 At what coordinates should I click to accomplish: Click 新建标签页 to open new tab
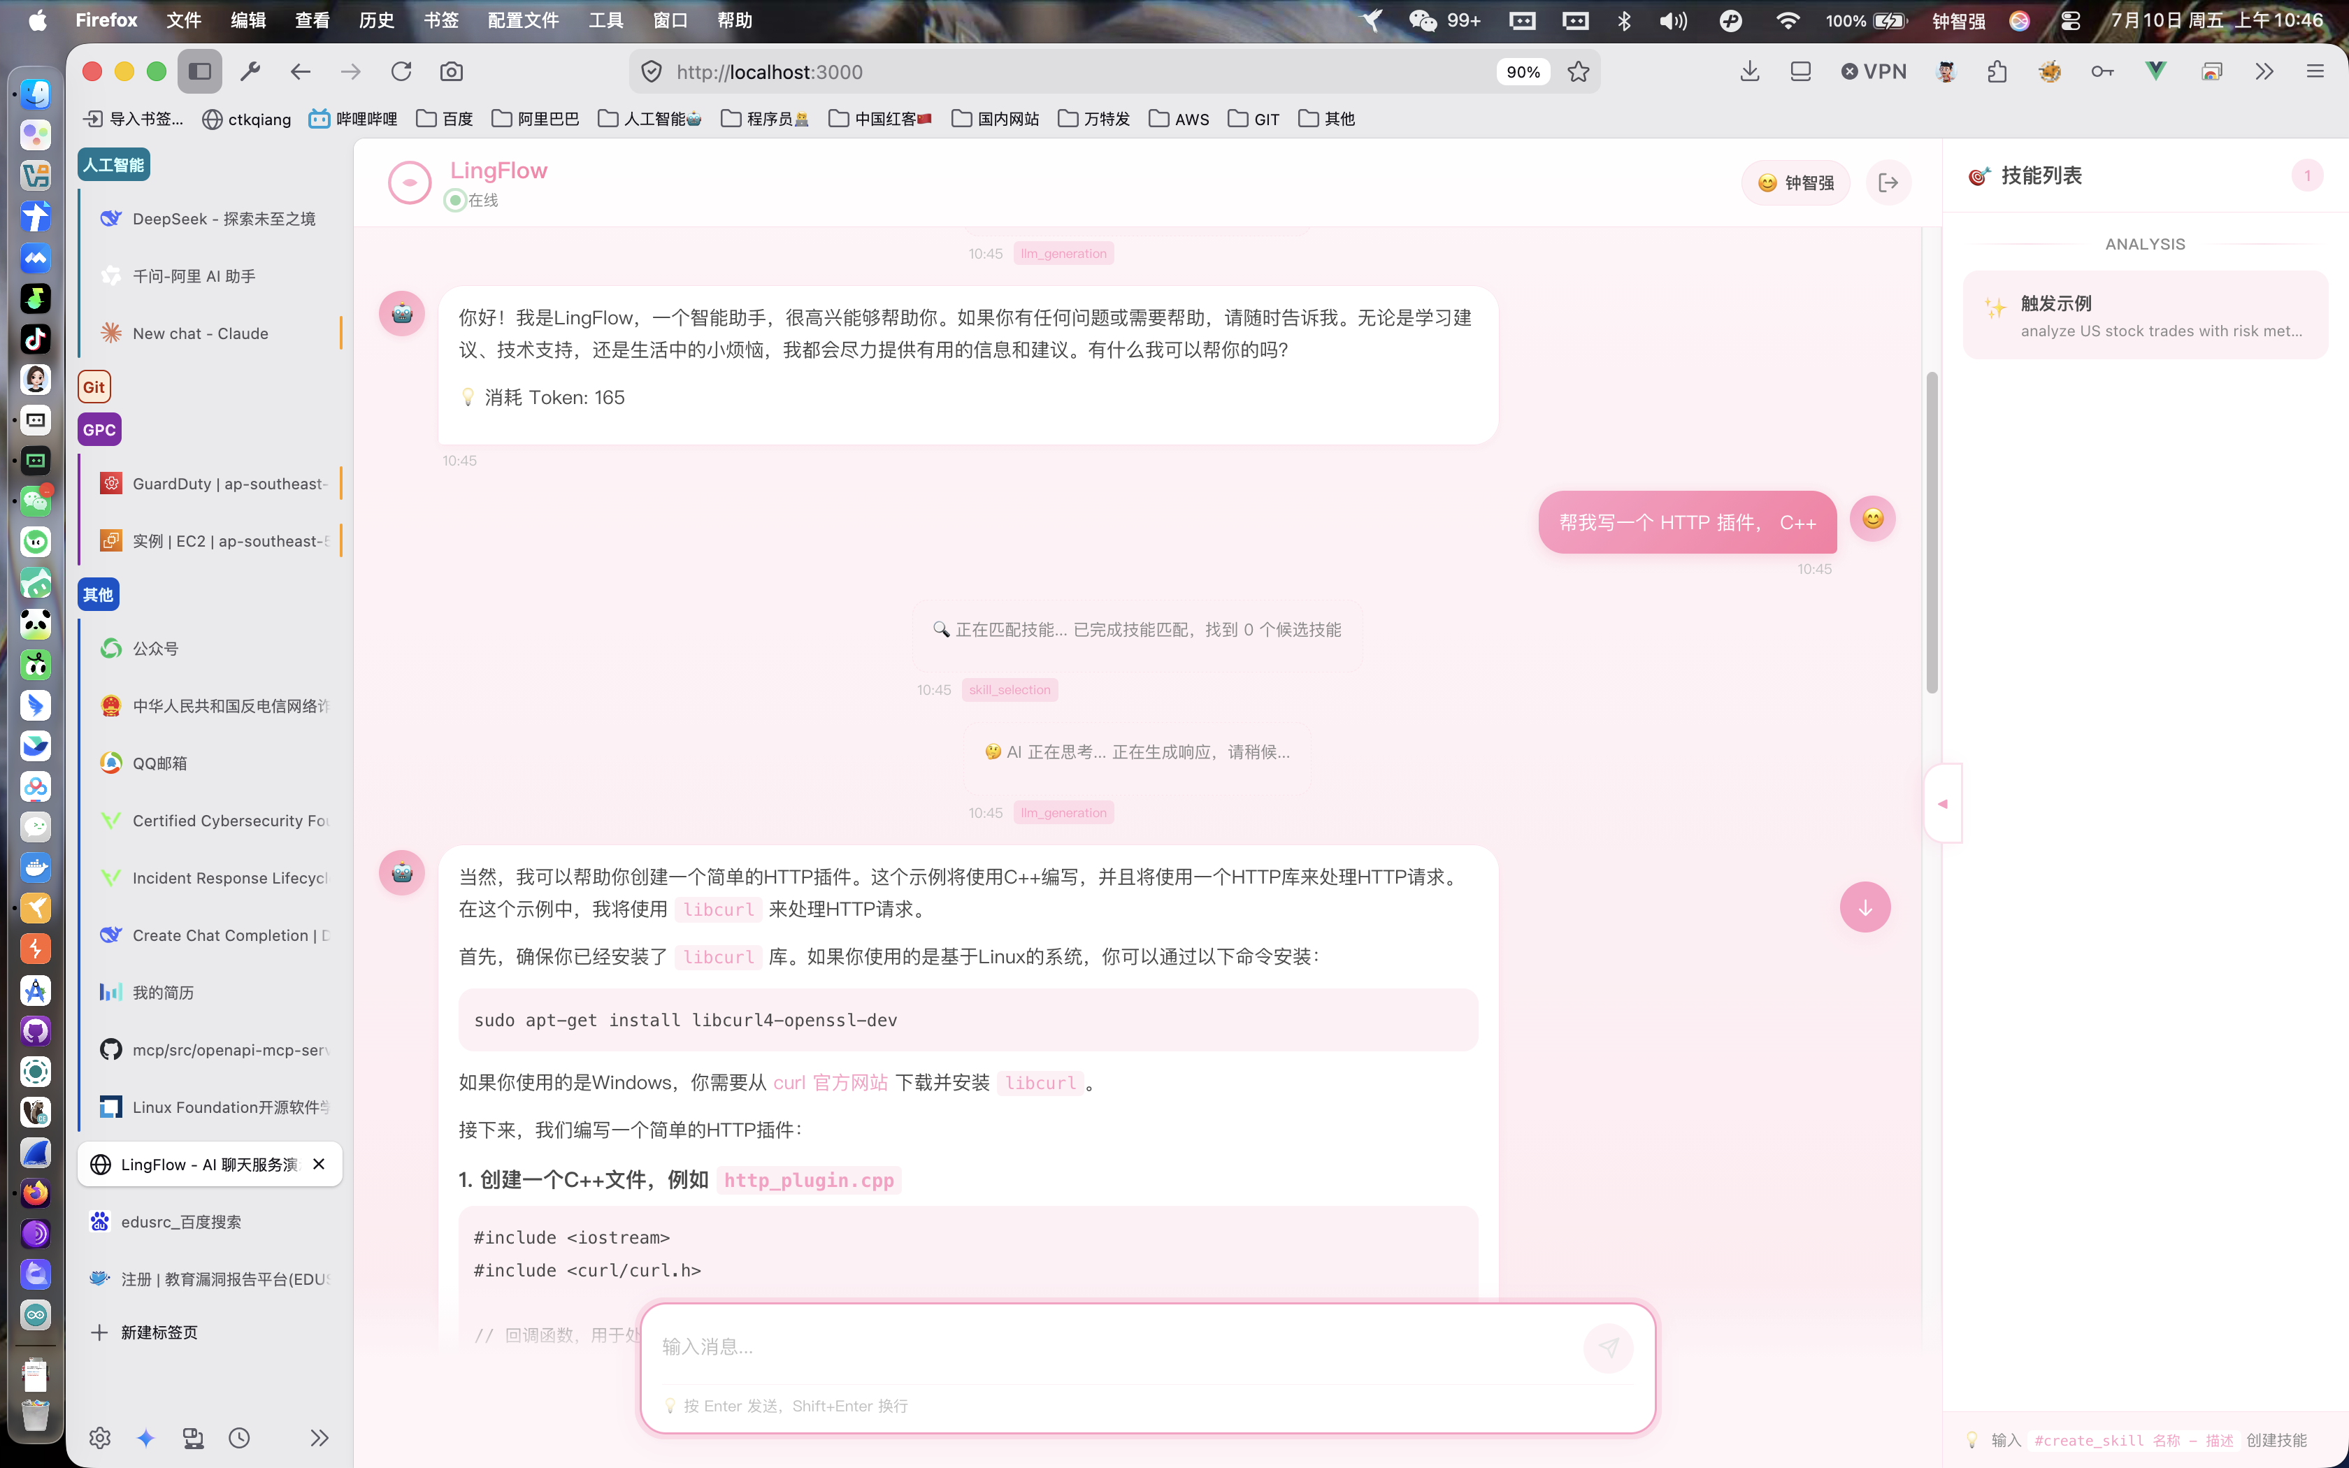(x=143, y=1332)
